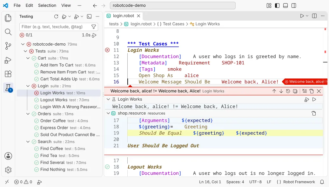This screenshot has height=187, width=329.
Task: Click passed test gutter icon on line 18
Action: [x=107, y=167]
